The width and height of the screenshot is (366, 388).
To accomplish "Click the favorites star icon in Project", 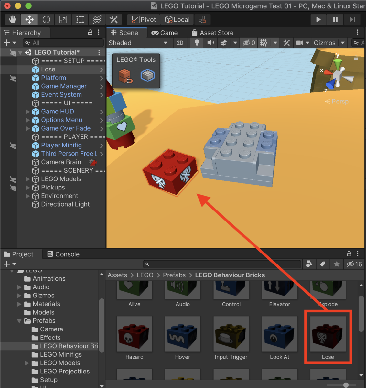I will point(337,264).
